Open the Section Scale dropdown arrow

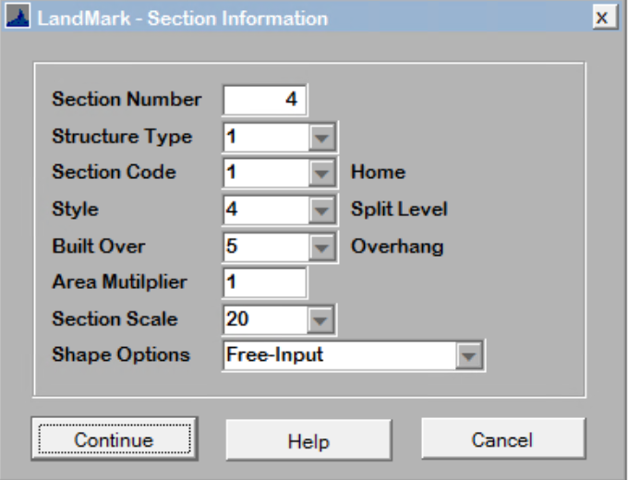click(x=320, y=319)
